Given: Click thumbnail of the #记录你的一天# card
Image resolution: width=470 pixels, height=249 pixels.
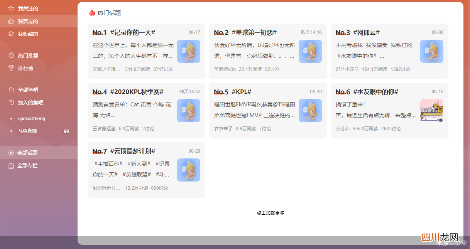Looking at the screenshot, I should coord(189,51).
